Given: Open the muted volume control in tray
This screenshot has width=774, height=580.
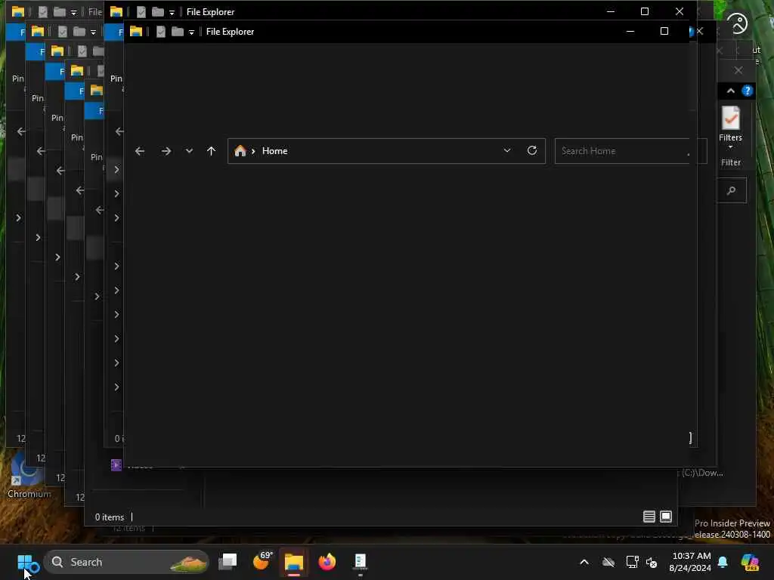Looking at the screenshot, I should click(x=652, y=562).
